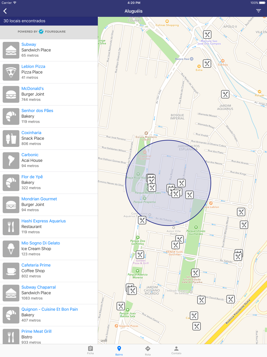The height and width of the screenshot is (357, 267).
Task: Select the restaurant pin at Universidade Vale do Paraiba
Action: point(195,273)
